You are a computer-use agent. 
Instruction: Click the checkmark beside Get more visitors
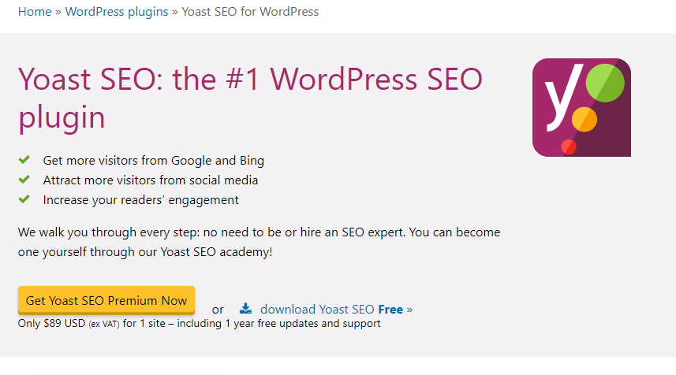24,160
